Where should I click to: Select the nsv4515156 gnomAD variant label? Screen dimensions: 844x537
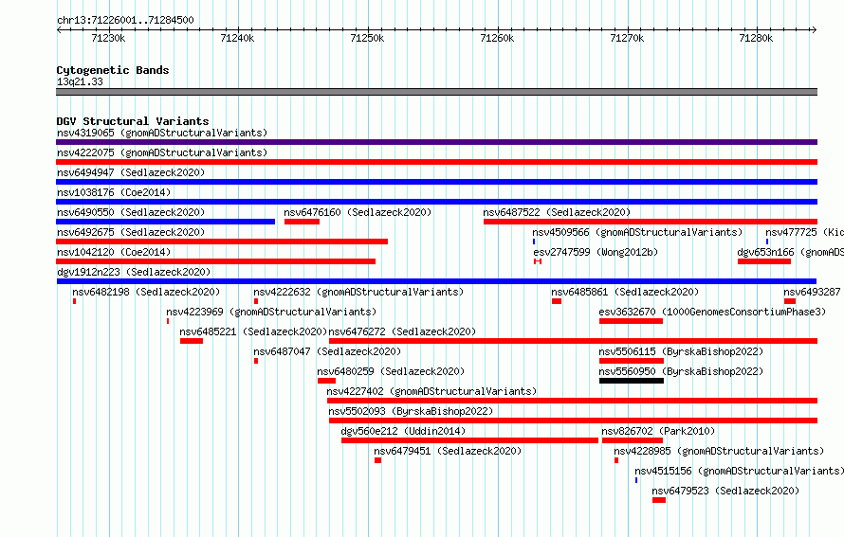click(x=739, y=471)
